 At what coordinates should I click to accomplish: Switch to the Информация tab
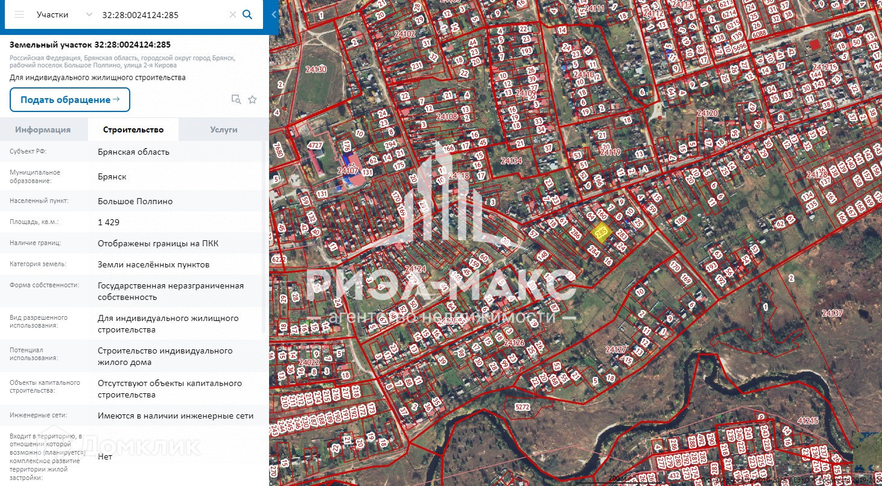(x=43, y=129)
